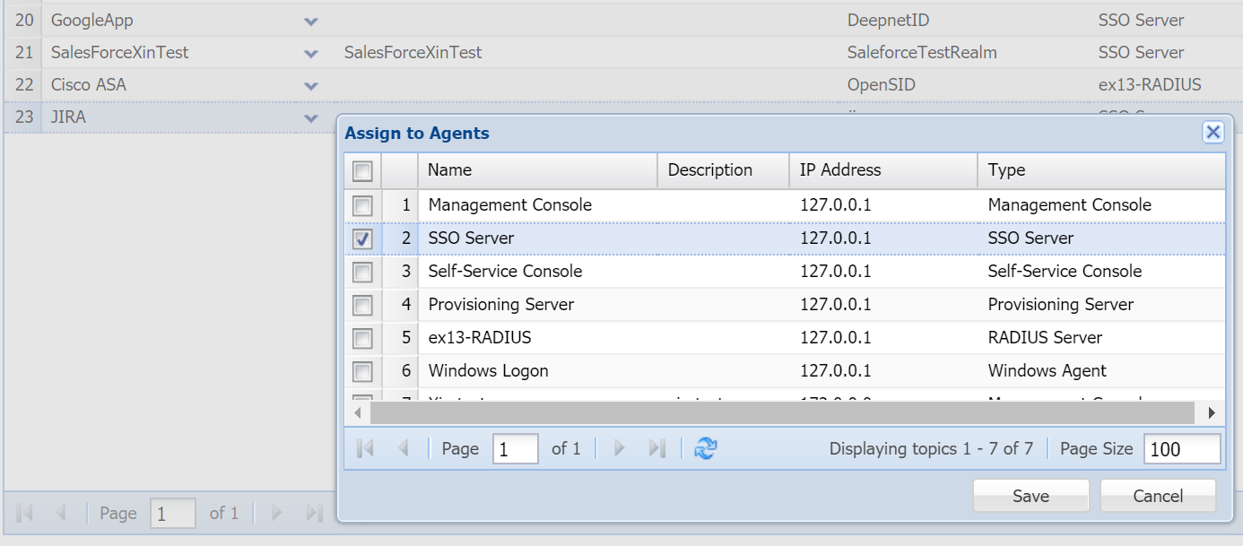Expand dropdown arrow for Cisco ASA row
1243x546 pixels.
point(311,86)
